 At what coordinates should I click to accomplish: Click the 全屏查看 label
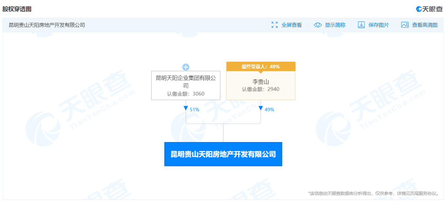[x=292, y=25]
